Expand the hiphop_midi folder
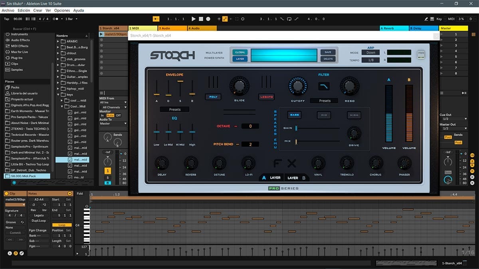 coord(58,88)
